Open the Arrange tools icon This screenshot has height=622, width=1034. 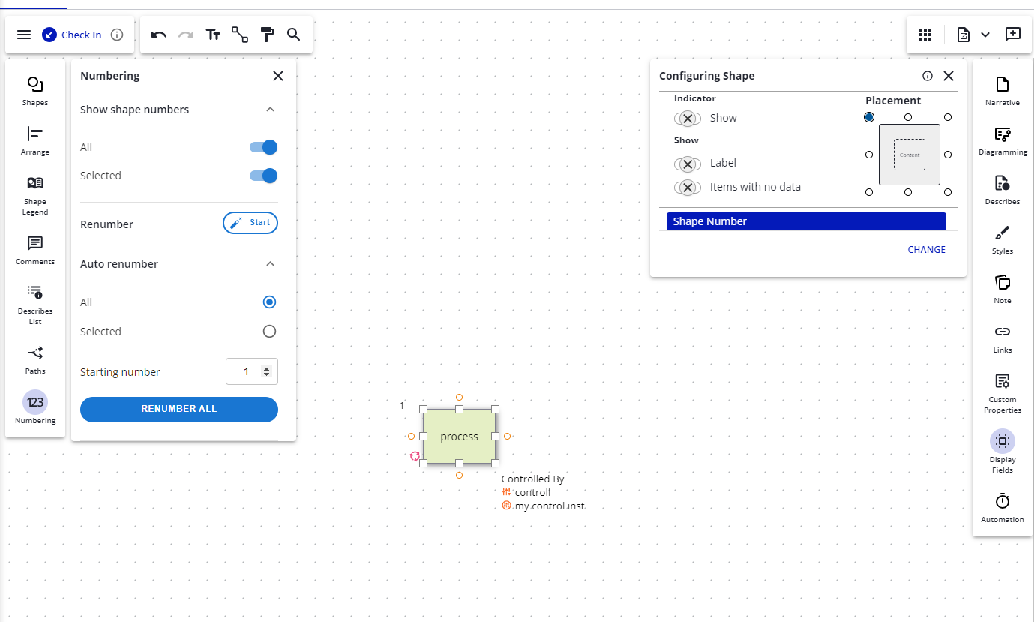34,134
